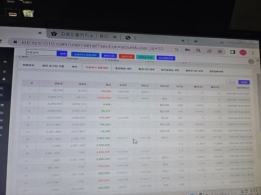Click the page scrollbar up arrow
Viewport: 261px width, 195px height.
[258, 60]
